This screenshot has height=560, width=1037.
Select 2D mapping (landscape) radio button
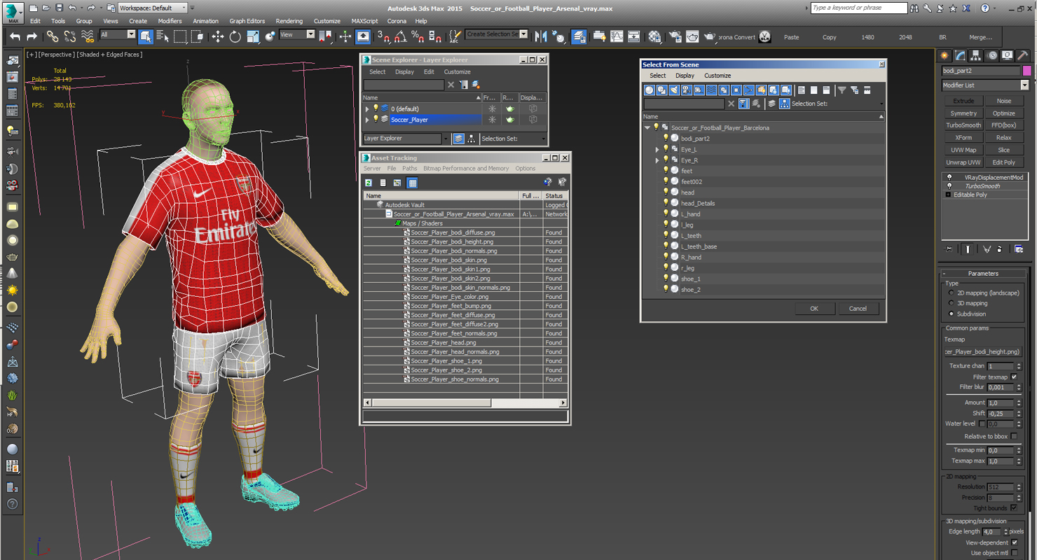pyautogui.click(x=951, y=293)
